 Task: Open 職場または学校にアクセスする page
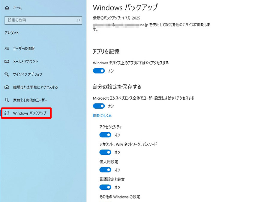[x=35, y=87]
